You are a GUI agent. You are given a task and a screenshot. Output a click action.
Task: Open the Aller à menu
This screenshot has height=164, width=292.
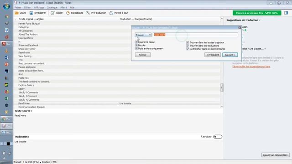63,7
